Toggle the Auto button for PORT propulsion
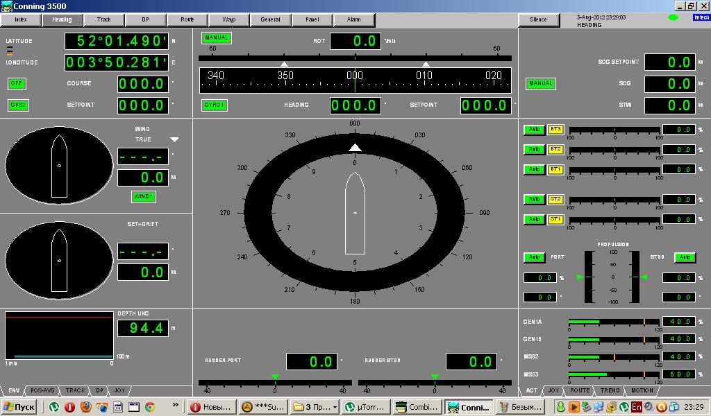This screenshot has height=416, width=711. point(534,257)
